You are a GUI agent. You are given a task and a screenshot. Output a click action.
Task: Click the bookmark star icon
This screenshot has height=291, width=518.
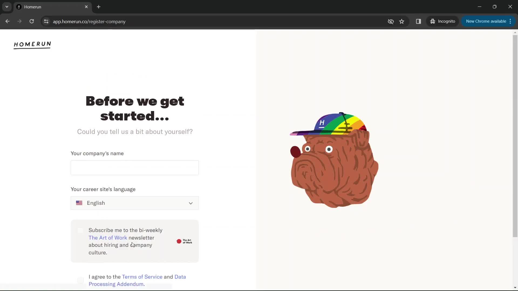[x=402, y=21]
